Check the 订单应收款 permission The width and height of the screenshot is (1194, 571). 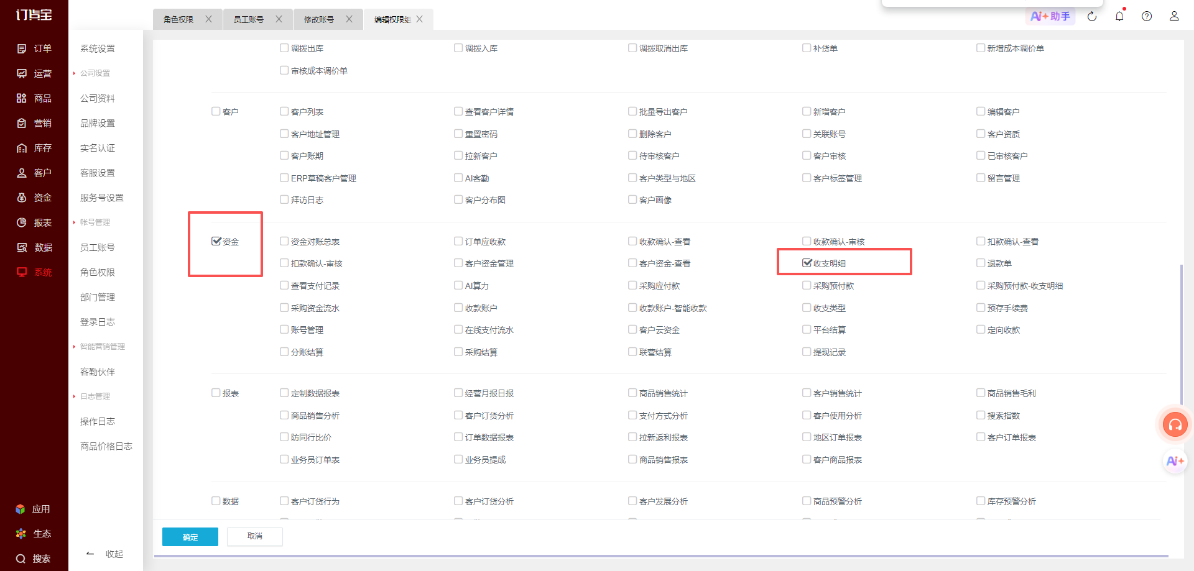click(x=458, y=241)
